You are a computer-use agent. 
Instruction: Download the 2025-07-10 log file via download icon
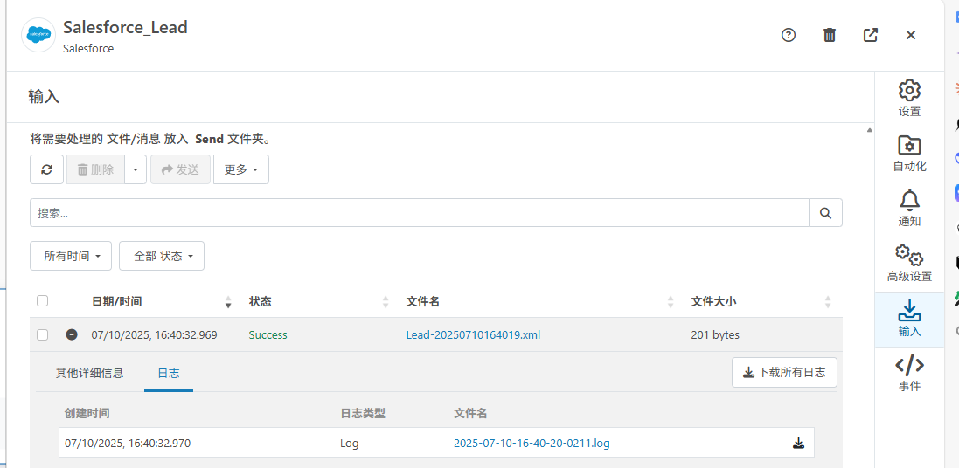coord(798,443)
